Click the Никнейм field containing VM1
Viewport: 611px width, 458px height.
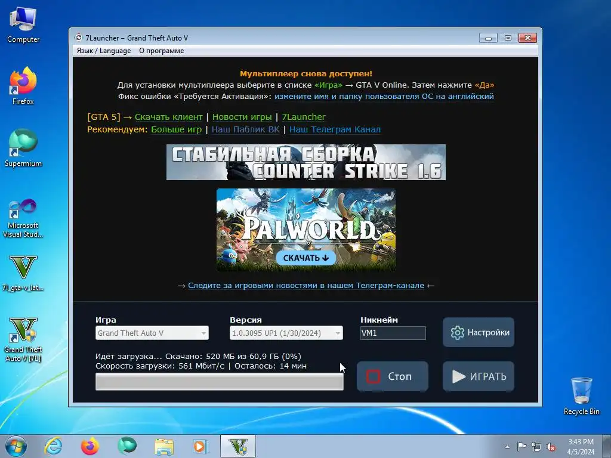[393, 333]
